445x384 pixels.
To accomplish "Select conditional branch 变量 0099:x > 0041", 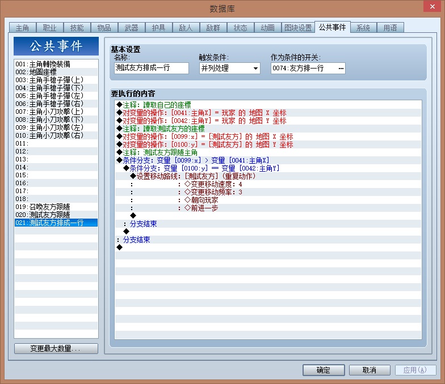I will coord(268,160).
